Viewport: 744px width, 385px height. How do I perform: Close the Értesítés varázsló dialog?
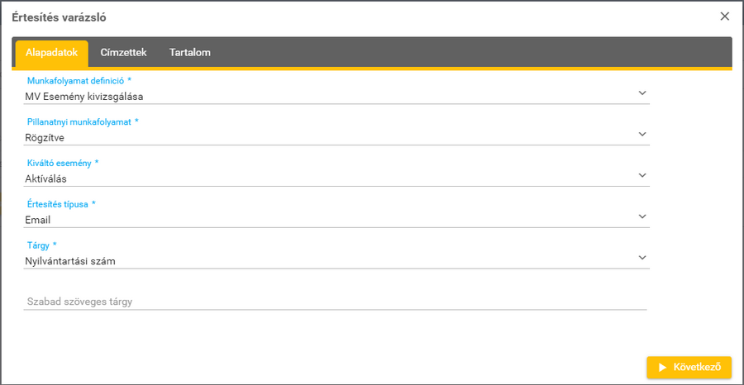click(725, 17)
